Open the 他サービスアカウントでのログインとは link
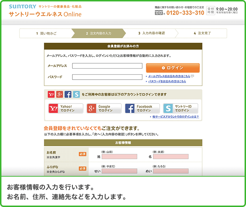Screen dimensions: 246x207 tap(175, 117)
